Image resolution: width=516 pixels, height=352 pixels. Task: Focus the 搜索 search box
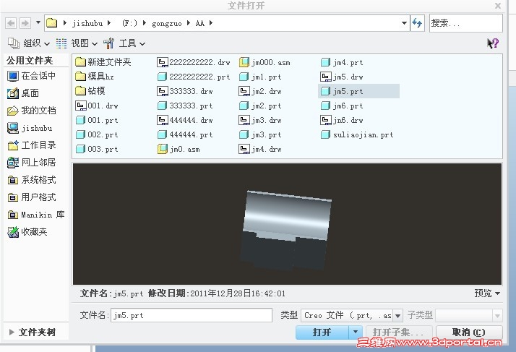(465, 23)
